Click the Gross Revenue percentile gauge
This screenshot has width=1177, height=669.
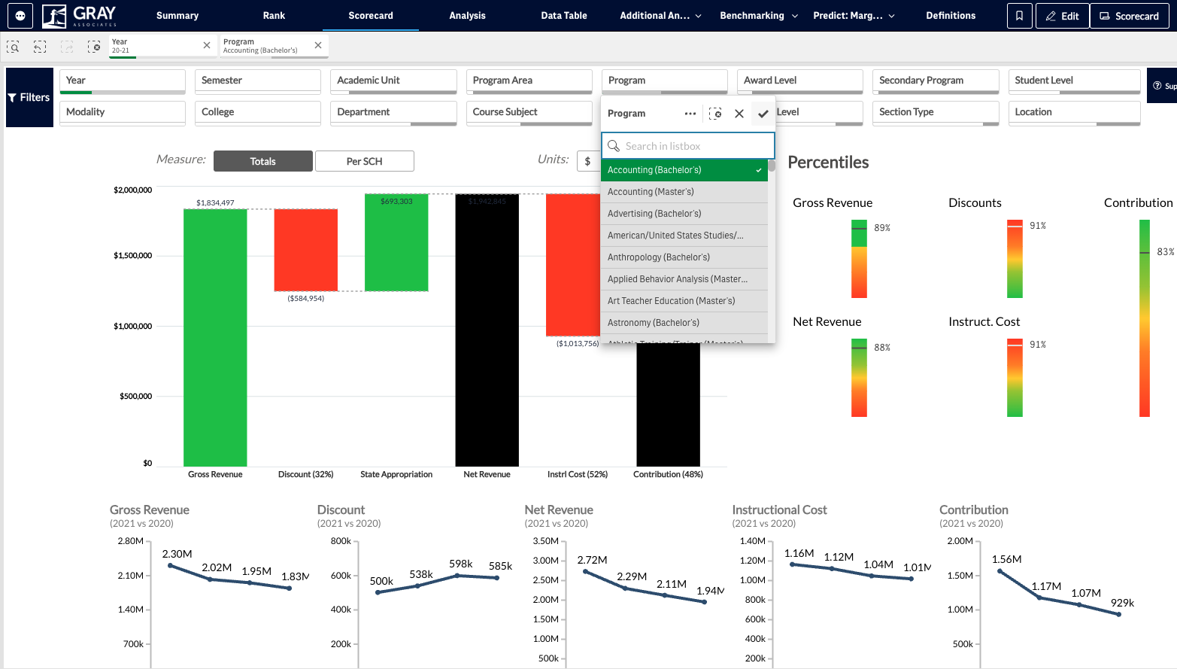[859, 259]
